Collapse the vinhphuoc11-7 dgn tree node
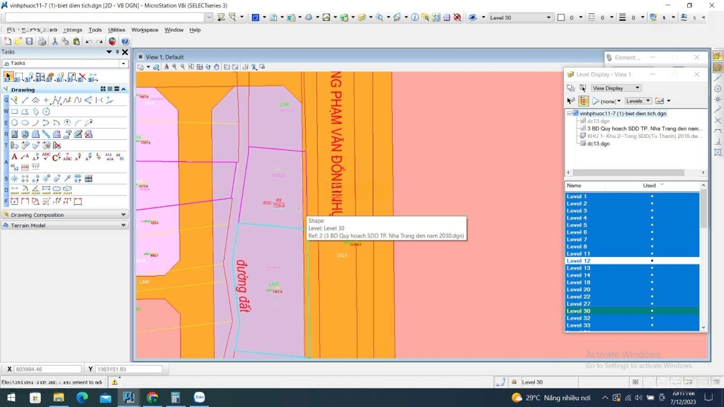Screen dimensions: 724x407 coord(569,114)
